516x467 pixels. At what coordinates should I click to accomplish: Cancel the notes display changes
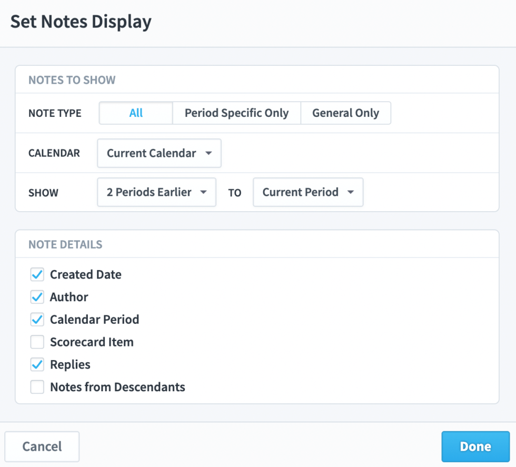pyautogui.click(x=42, y=446)
